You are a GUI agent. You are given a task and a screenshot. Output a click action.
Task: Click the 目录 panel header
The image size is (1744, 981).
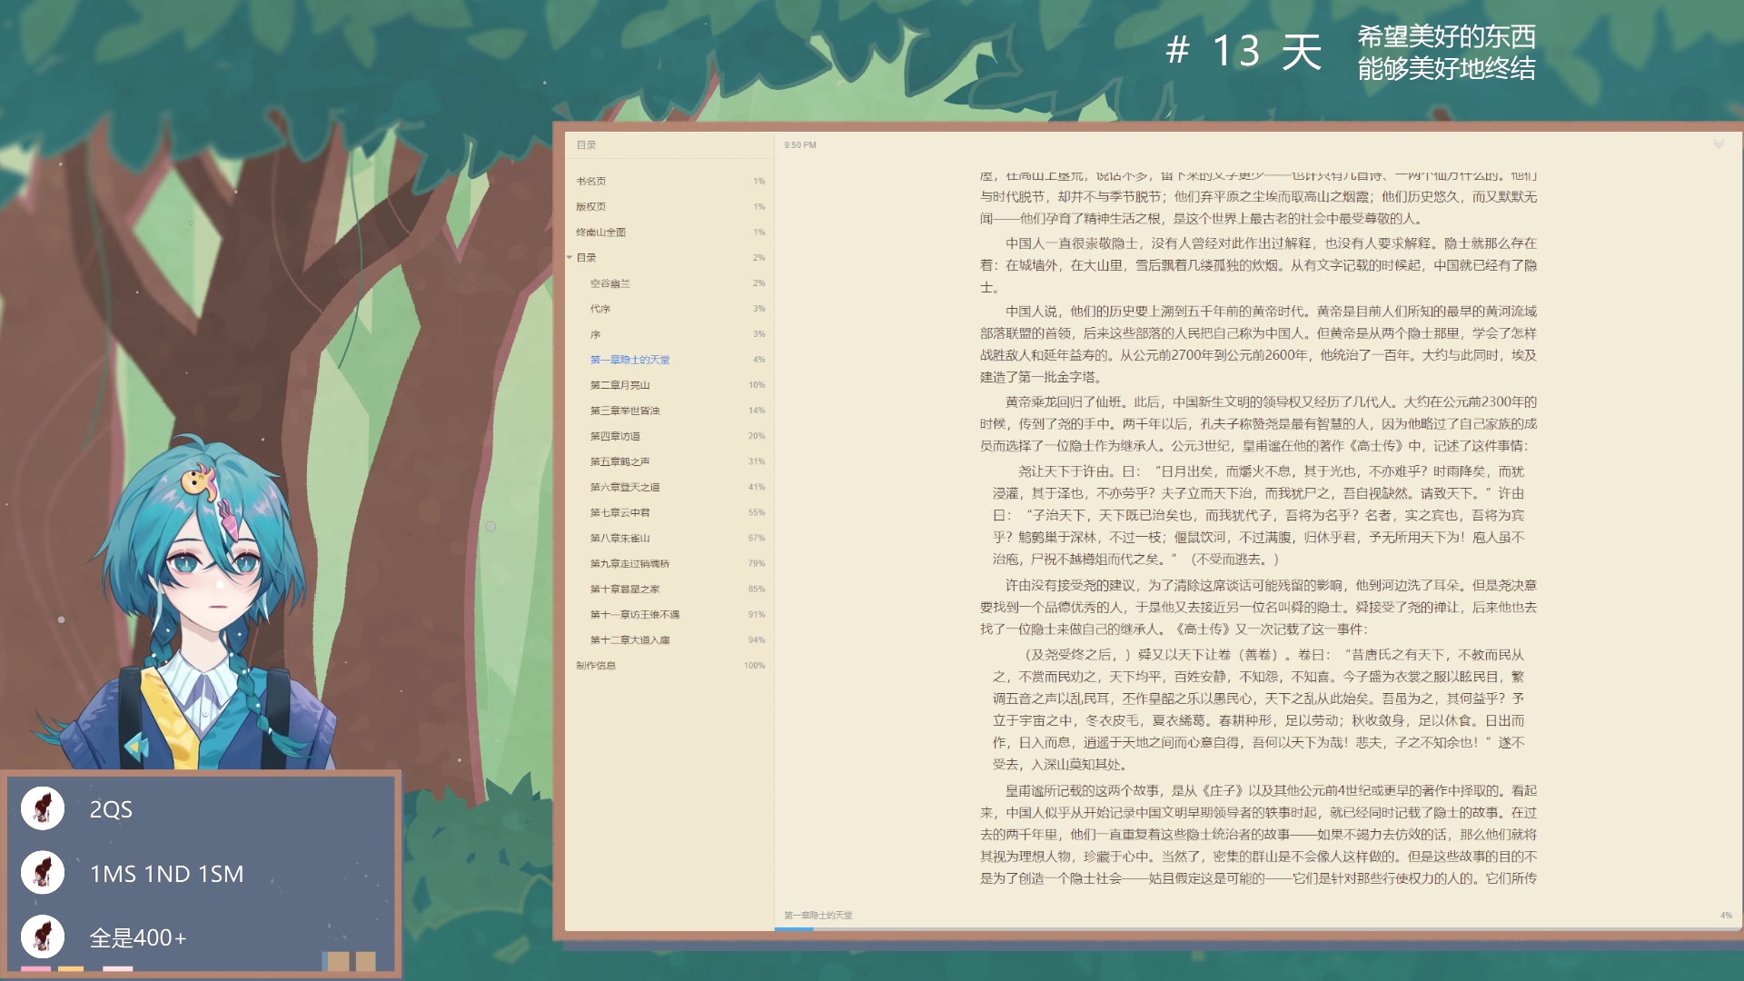tap(586, 145)
